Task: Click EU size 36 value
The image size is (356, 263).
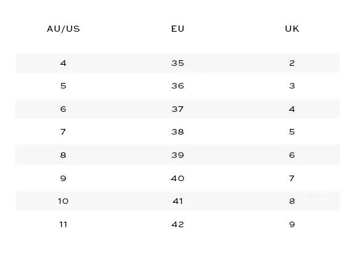Action: (x=177, y=86)
